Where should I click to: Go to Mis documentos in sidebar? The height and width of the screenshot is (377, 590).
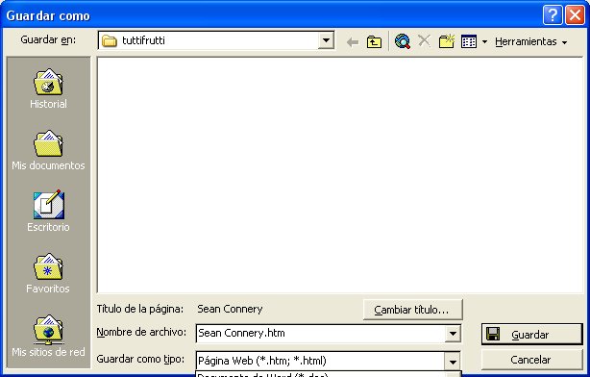(x=48, y=150)
